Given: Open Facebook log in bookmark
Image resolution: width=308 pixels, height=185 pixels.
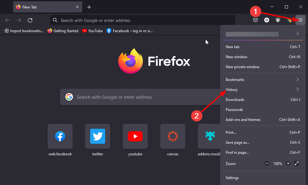Looking at the screenshot, I should [130, 31].
